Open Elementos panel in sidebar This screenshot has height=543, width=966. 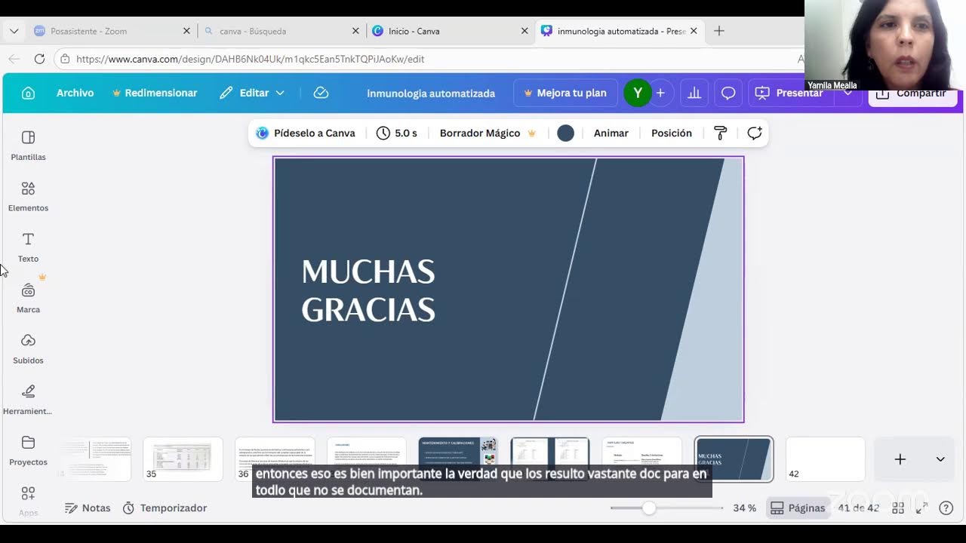click(28, 196)
